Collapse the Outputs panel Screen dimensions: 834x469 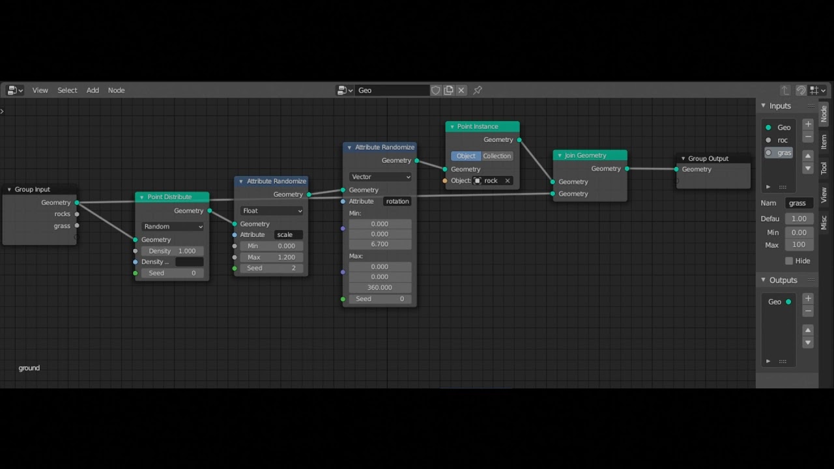[x=764, y=280]
